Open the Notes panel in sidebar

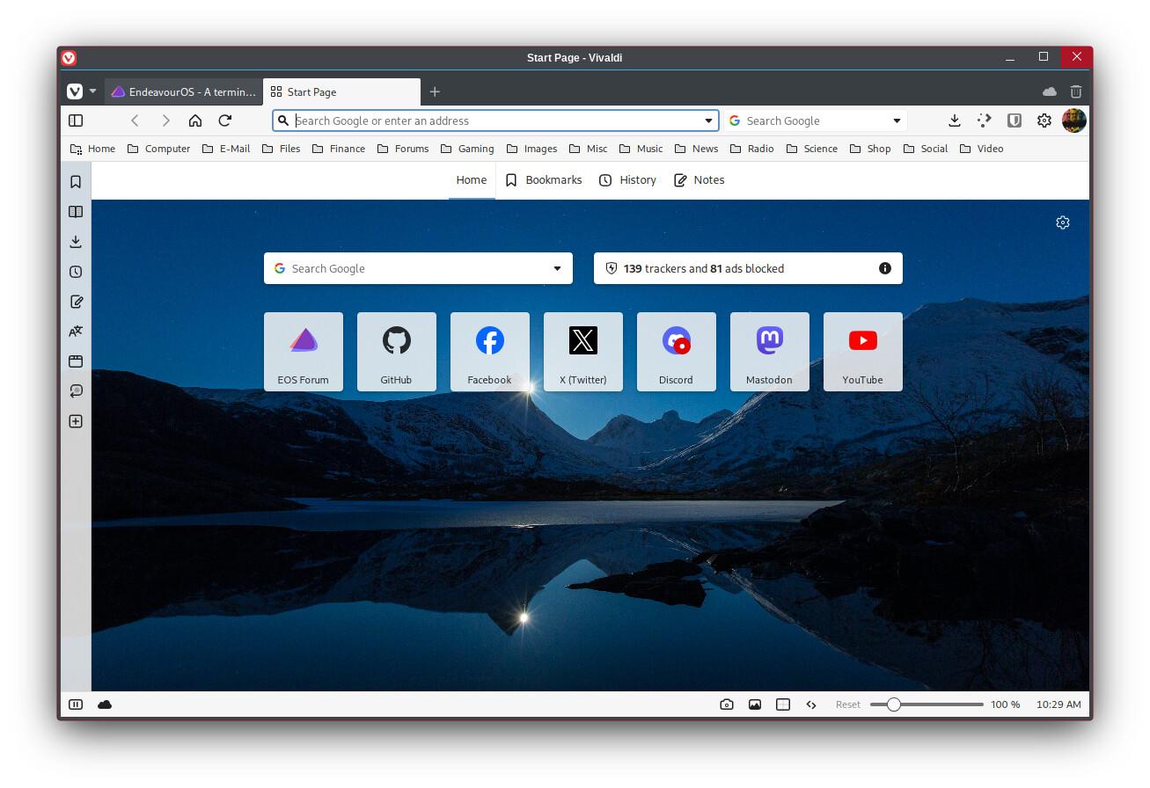(76, 302)
